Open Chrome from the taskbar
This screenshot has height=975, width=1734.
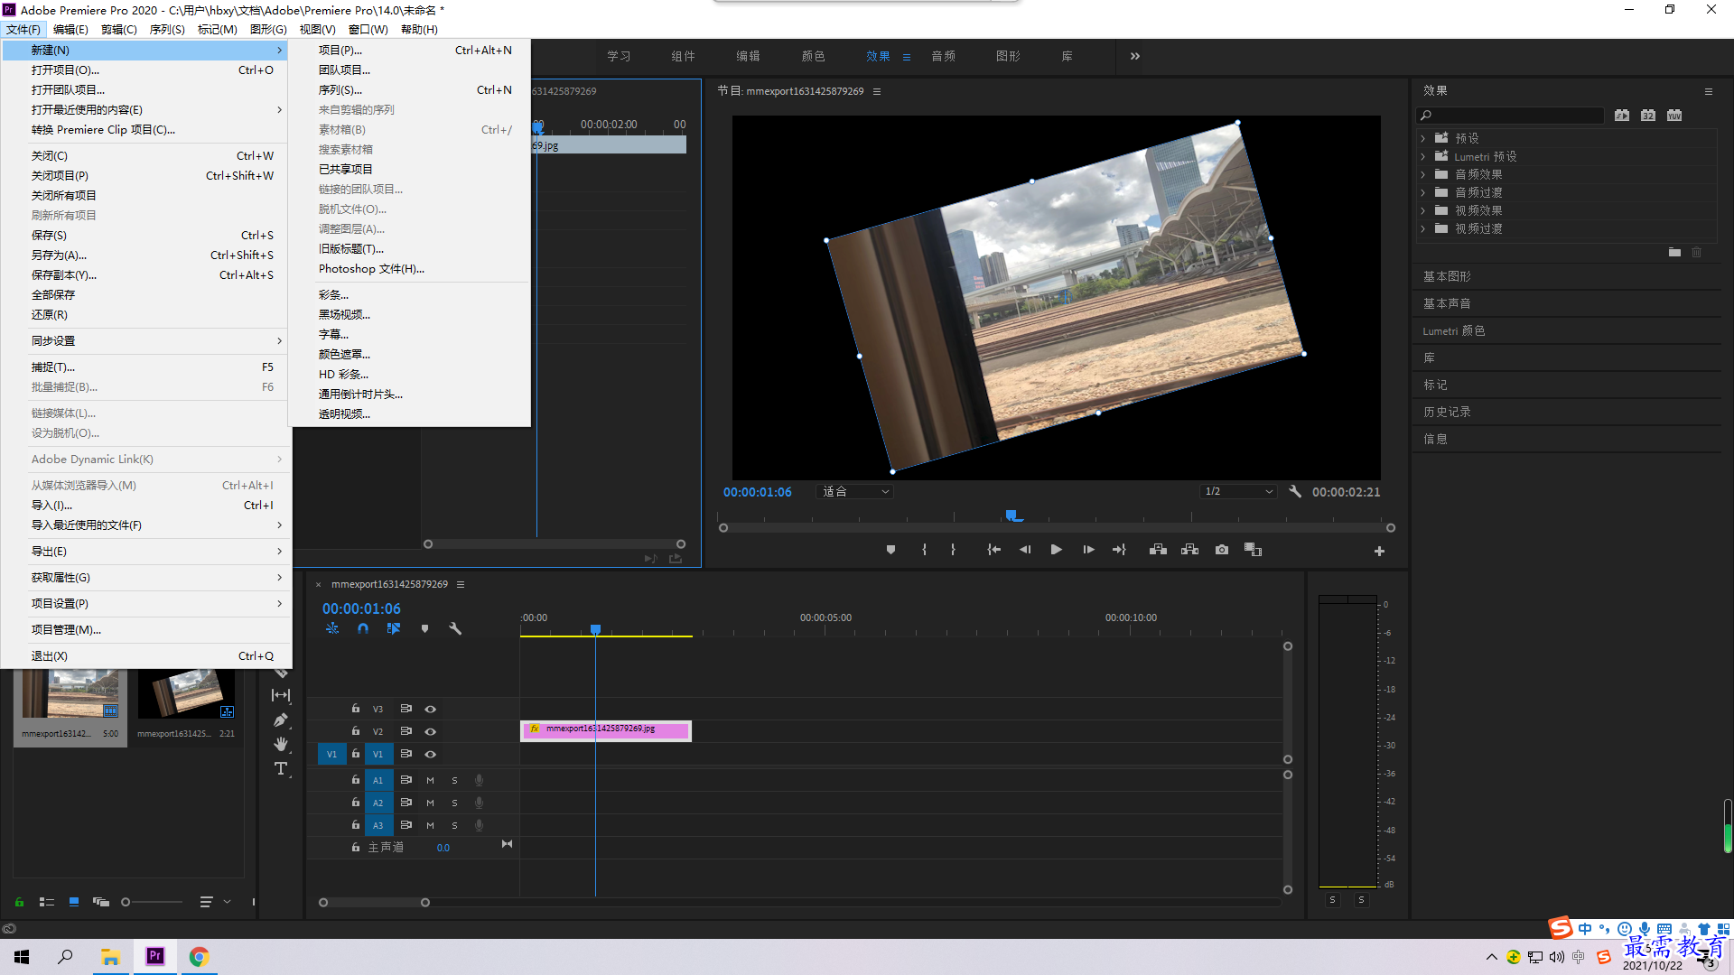pos(199,957)
